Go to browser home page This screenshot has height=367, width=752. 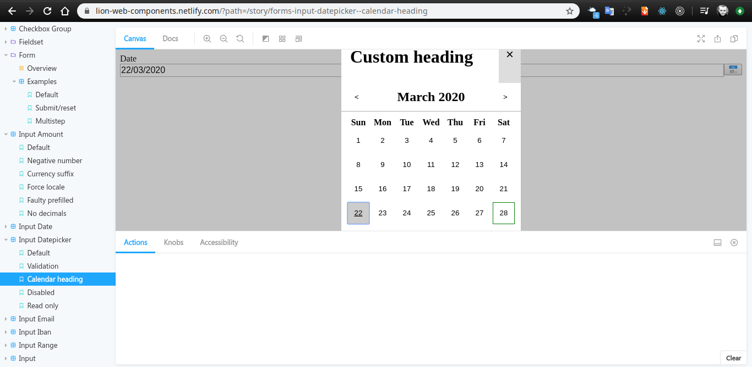pos(65,11)
